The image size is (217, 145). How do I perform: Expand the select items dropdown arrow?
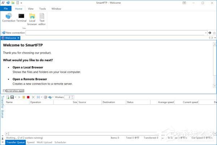42,97
